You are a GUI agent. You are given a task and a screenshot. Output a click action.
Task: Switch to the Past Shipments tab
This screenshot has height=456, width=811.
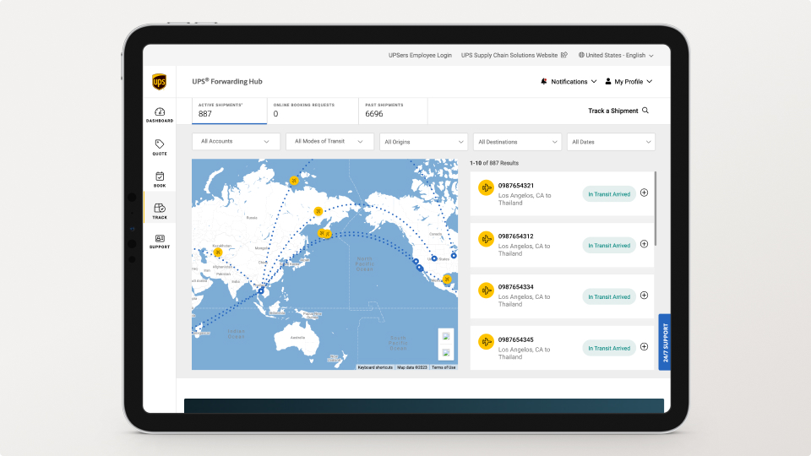[393, 111]
